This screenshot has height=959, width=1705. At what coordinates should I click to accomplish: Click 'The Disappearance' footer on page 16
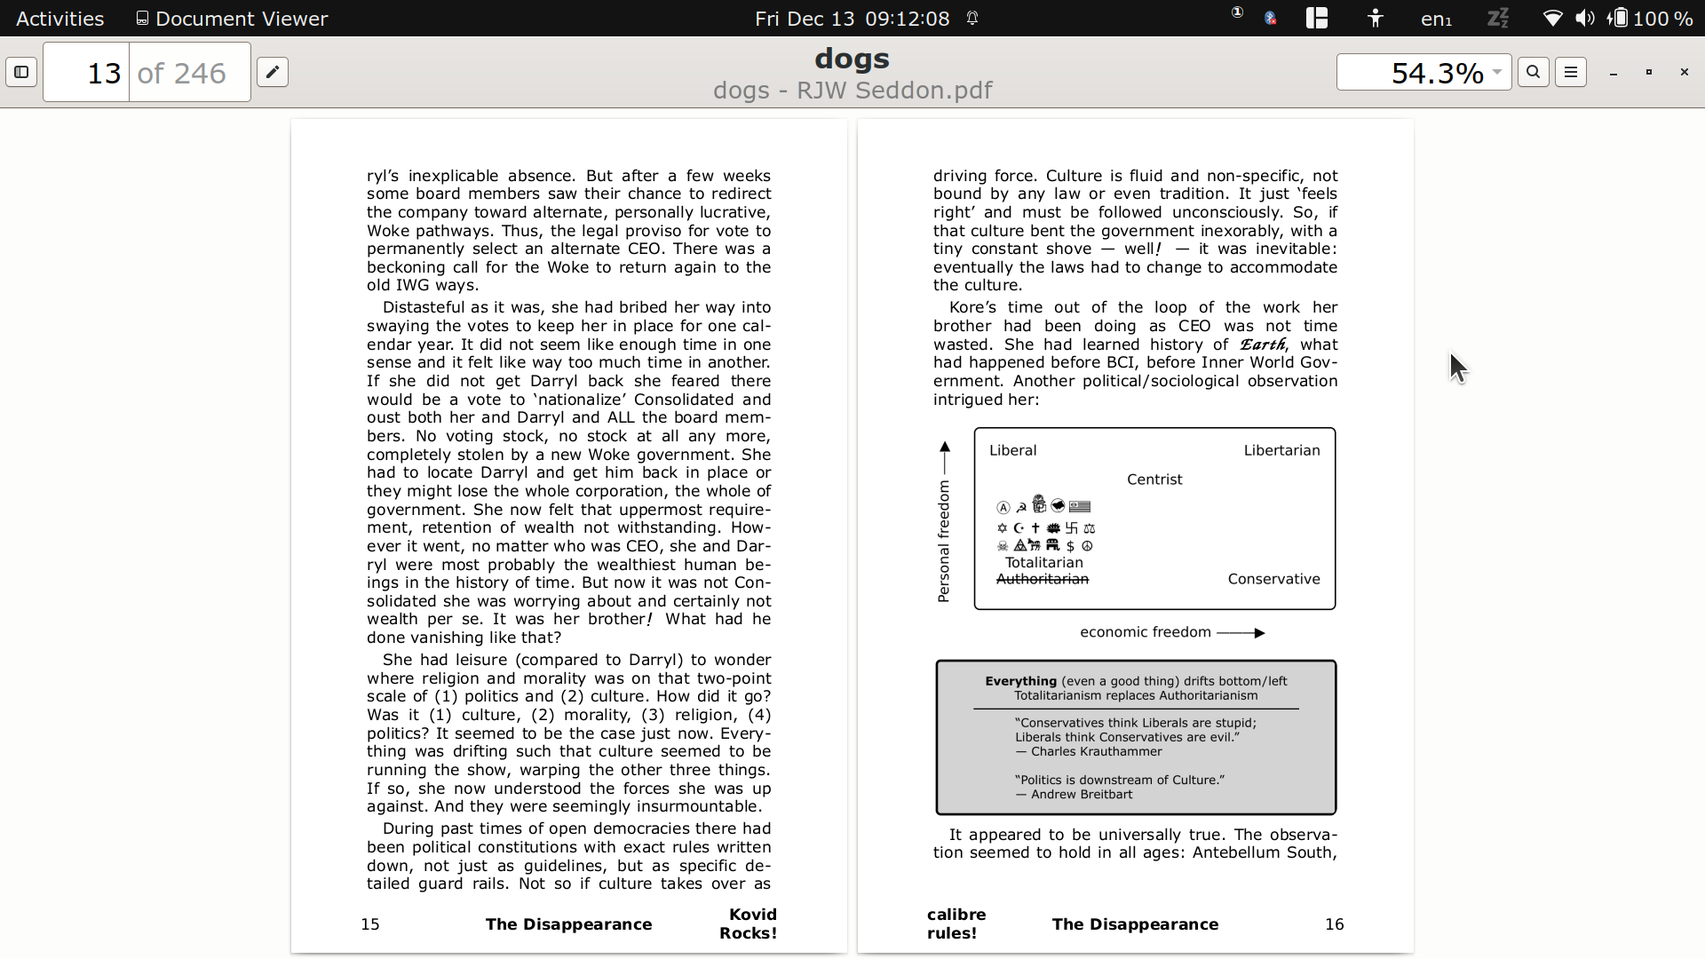point(1135,924)
